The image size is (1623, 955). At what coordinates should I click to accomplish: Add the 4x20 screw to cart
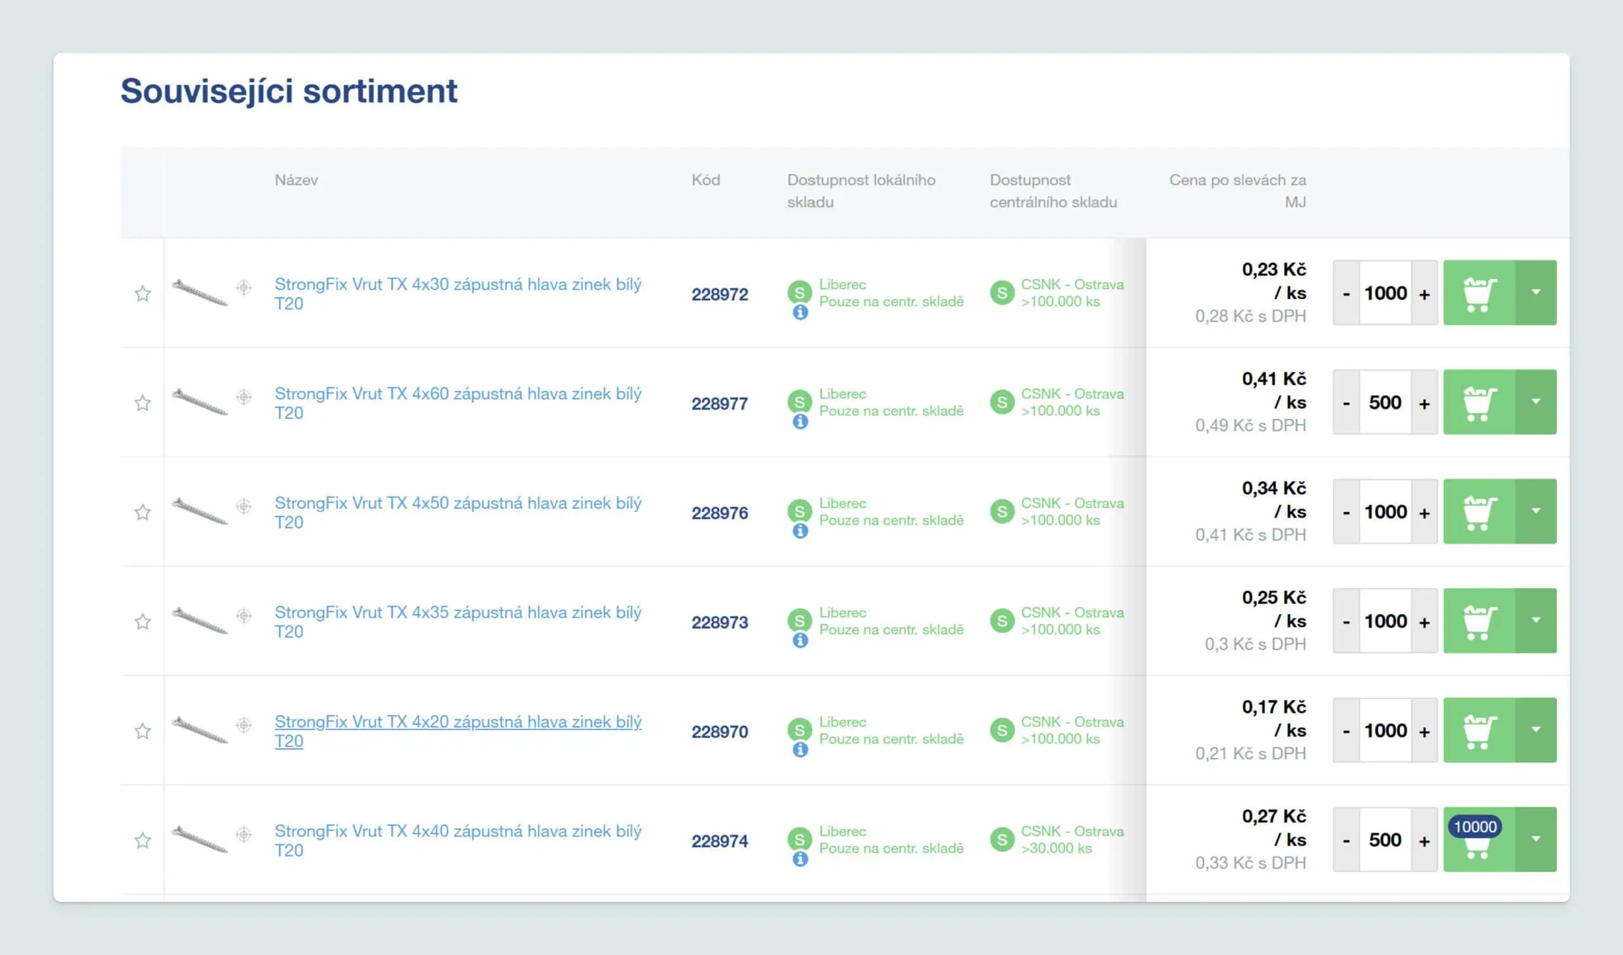click(x=1479, y=731)
